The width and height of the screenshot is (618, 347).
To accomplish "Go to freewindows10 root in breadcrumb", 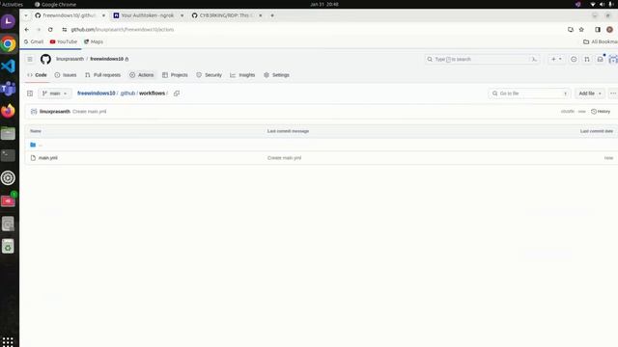I will [97, 93].
